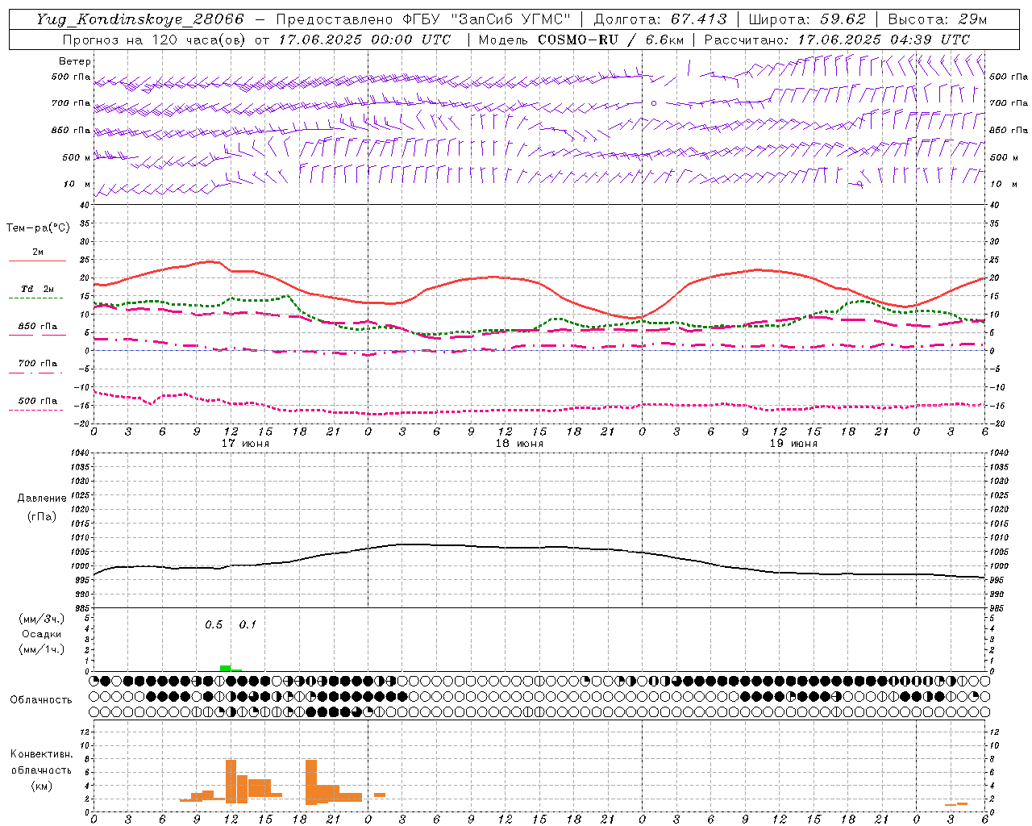
Task: Click the Прогноз на 120 часа(ов) text
Action: click(x=155, y=40)
